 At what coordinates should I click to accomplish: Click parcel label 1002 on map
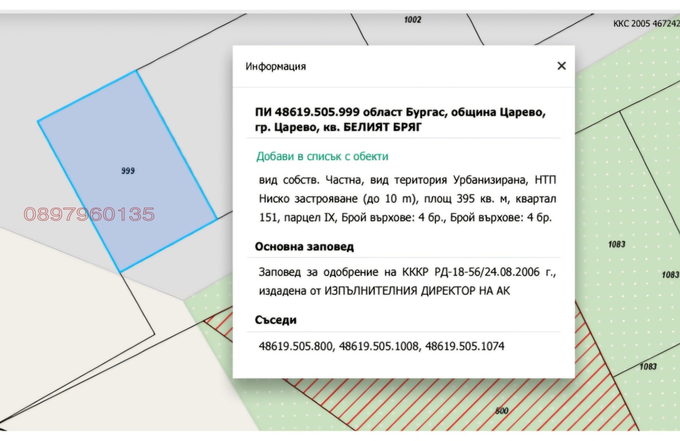pos(412,20)
